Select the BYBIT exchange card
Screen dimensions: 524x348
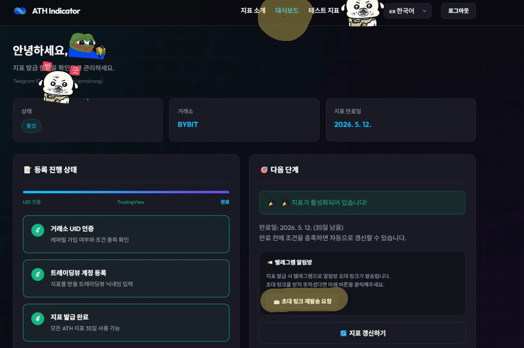click(x=244, y=120)
